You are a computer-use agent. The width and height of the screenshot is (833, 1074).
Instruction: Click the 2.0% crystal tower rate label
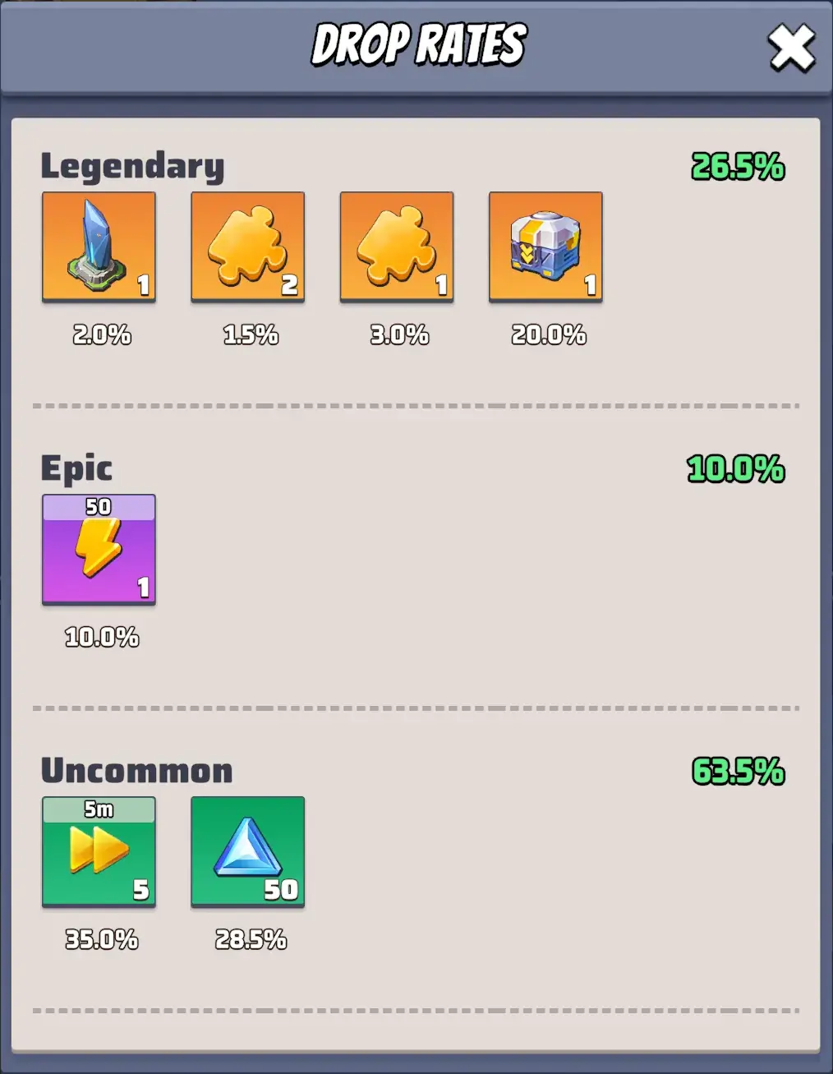click(102, 334)
